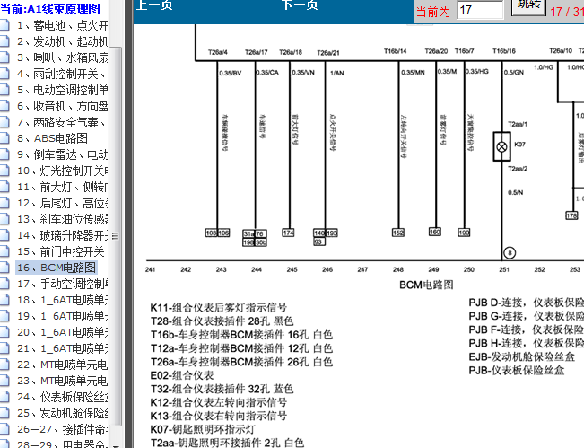The width and height of the screenshot is (584, 448).
Task: Focus the page number field showing 17
Action: point(480,10)
